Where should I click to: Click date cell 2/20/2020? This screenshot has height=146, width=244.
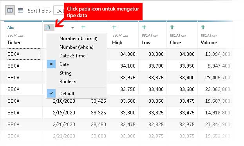point(64,125)
